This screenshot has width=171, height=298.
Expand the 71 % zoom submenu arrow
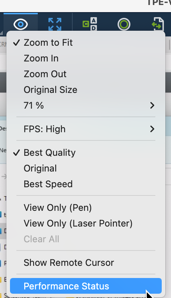pos(152,105)
